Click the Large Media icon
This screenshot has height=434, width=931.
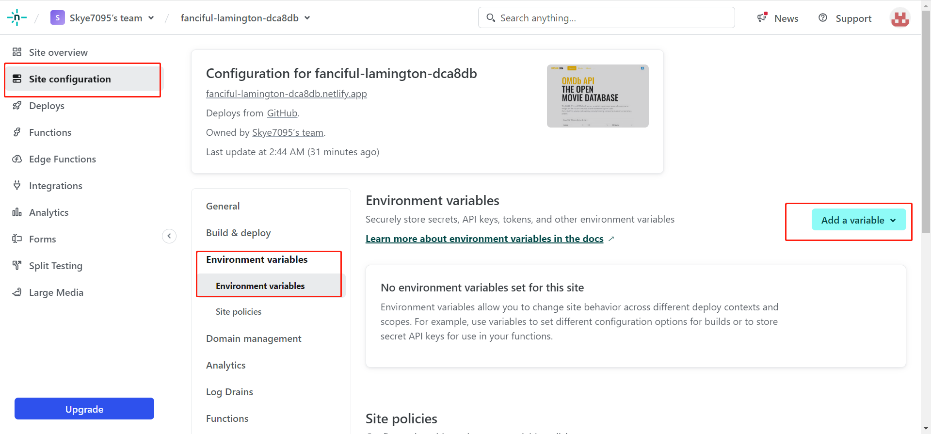pyautogui.click(x=17, y=292)
